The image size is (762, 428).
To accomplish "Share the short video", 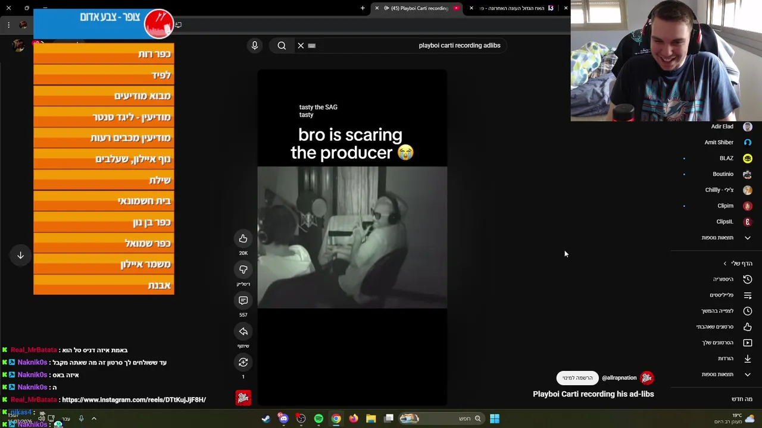I will pos(243,331).
